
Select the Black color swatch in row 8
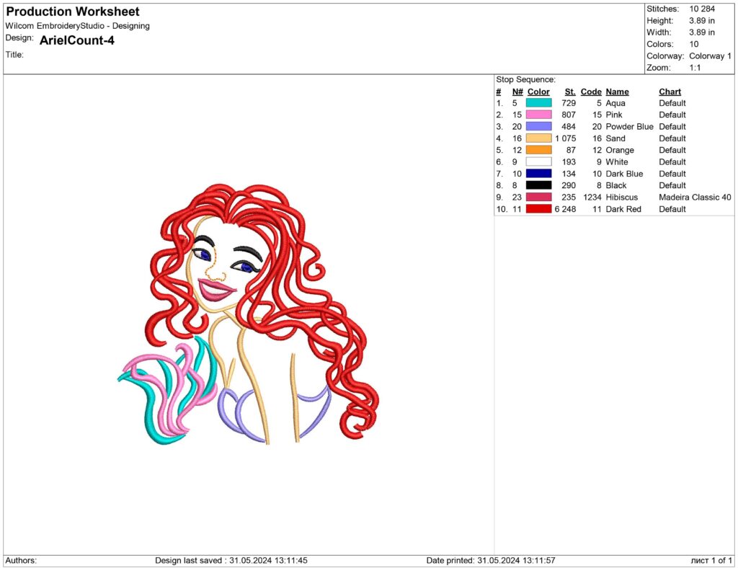[x=538, y=185]
